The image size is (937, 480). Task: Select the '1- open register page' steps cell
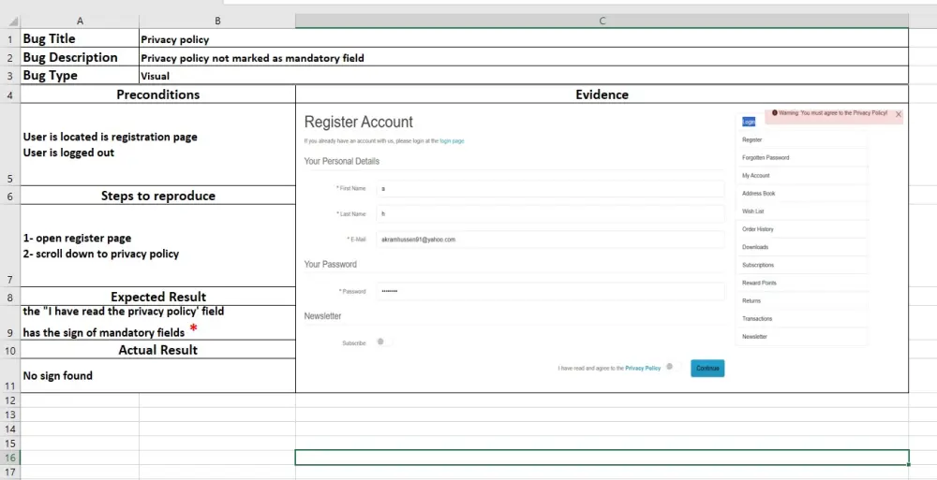pos(157,246)
